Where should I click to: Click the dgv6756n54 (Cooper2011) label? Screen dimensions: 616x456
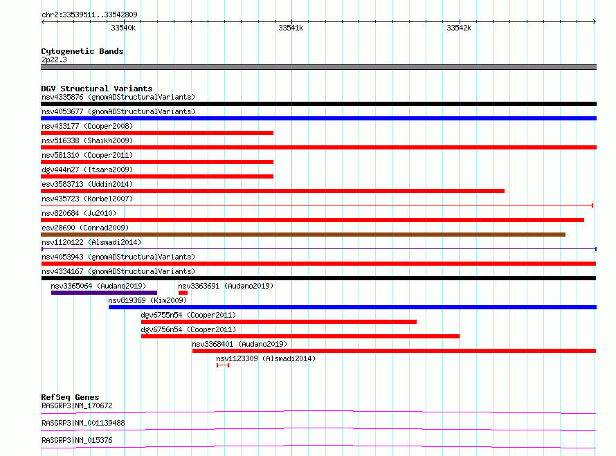click(188, 329)
